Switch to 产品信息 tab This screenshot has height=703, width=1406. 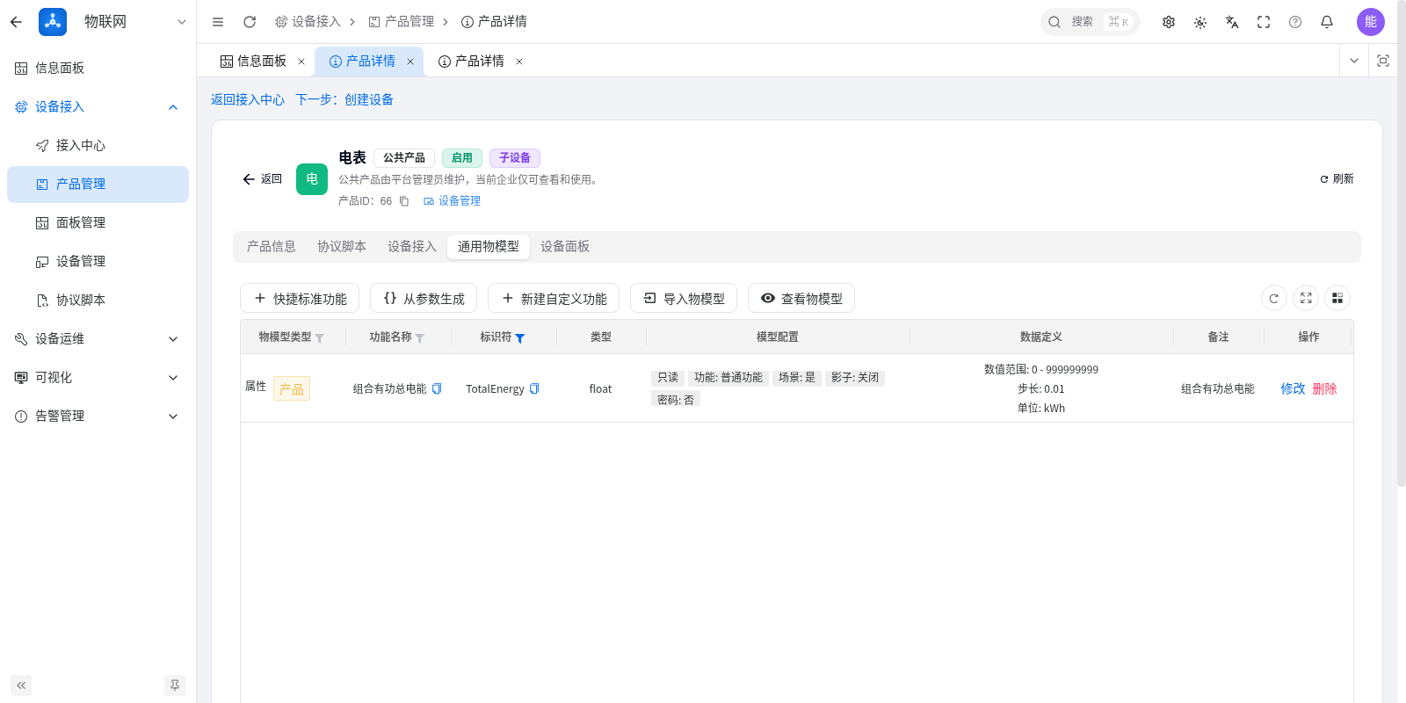(x=272, y=247)
